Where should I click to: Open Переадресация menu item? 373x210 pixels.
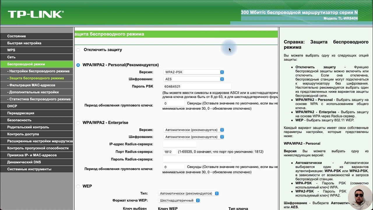pyautogui.click(x=36, y=113)
